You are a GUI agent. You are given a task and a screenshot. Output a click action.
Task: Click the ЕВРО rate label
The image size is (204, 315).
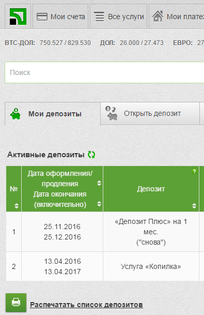(x=183, y=43)
